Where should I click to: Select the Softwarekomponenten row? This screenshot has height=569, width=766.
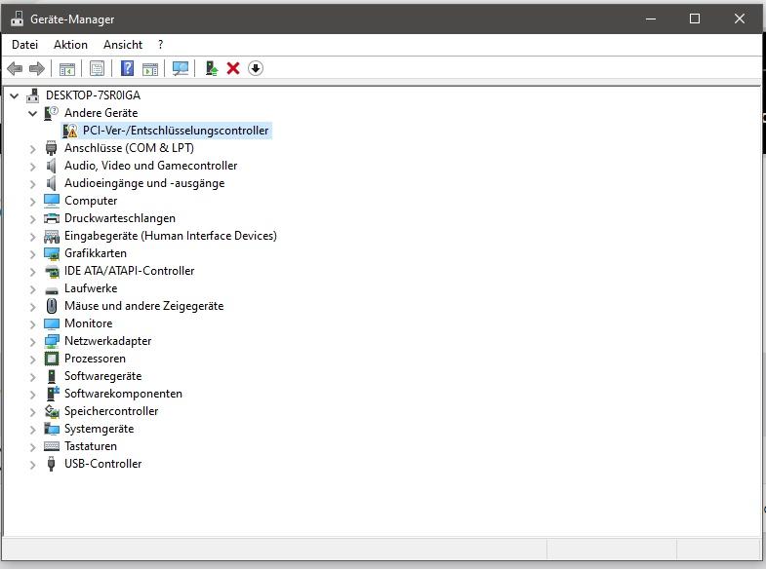pos(123,394)
